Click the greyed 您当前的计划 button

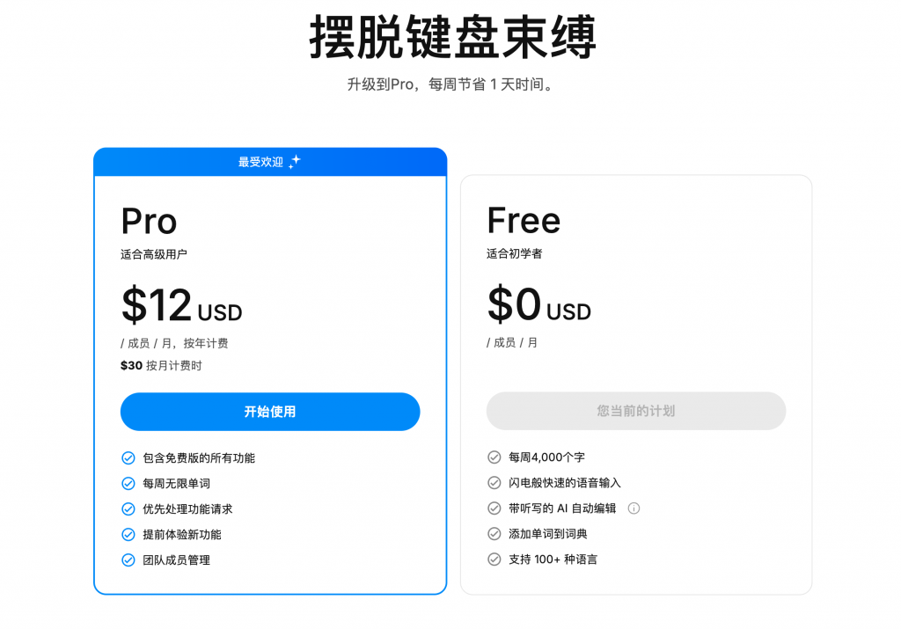click(x=636, y=411)
